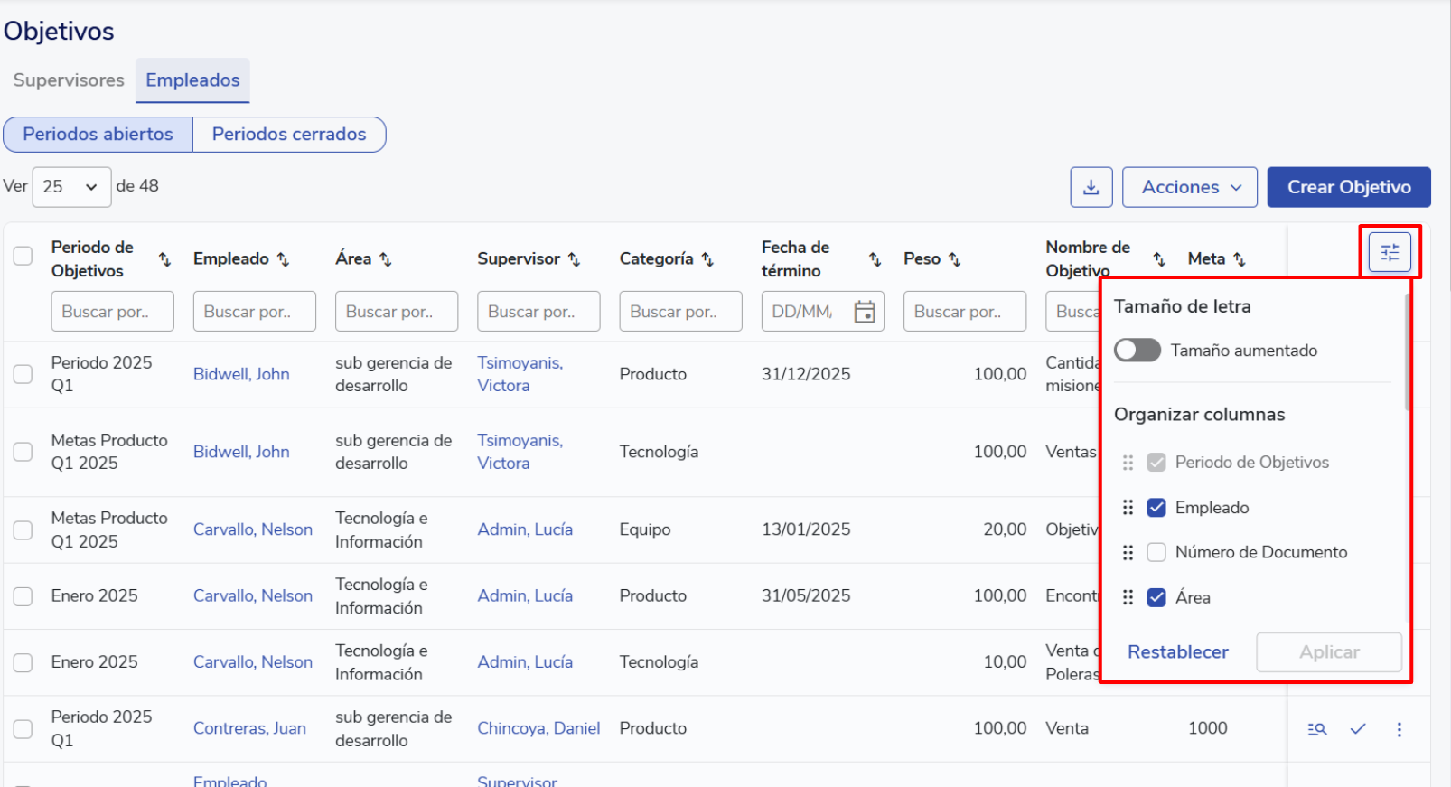Select the Periodo 2025 Q1 Bidwell row checkbox
1451x787 pixels.
click(23, 374)
